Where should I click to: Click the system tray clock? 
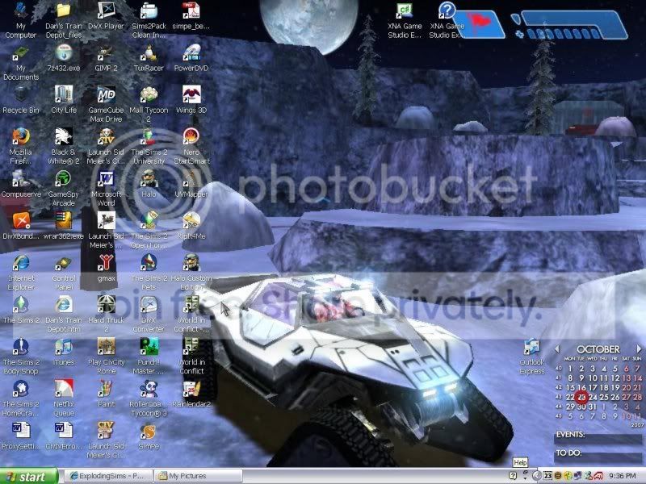pos(622,476)
